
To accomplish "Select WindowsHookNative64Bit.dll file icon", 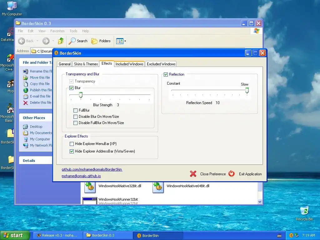I will pos(158,187).
